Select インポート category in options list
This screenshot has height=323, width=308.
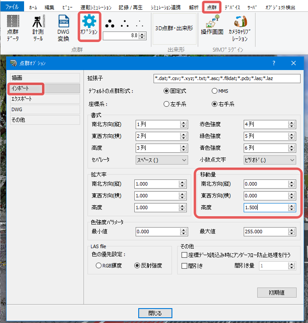[45, 88]
